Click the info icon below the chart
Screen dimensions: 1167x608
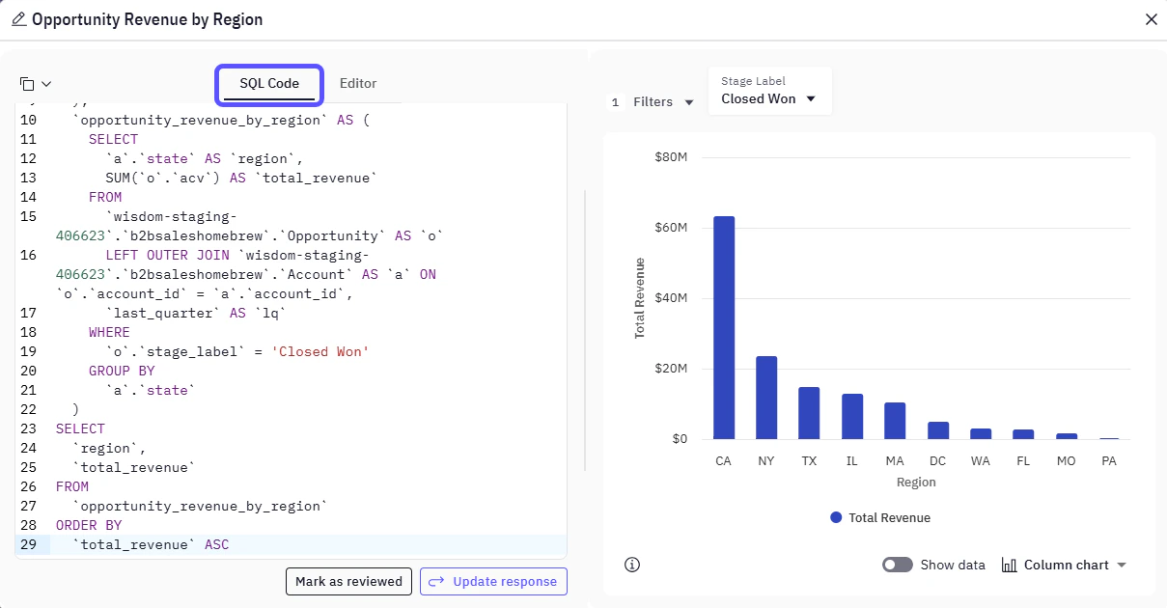pyautogui.click(x=632, y=564)
